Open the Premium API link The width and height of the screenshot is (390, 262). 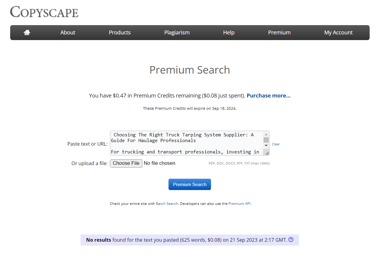[240, 204]
